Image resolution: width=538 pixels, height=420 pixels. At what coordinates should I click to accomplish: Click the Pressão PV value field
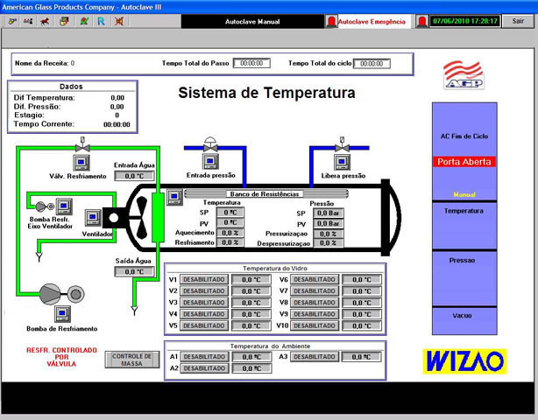point(328,223)
